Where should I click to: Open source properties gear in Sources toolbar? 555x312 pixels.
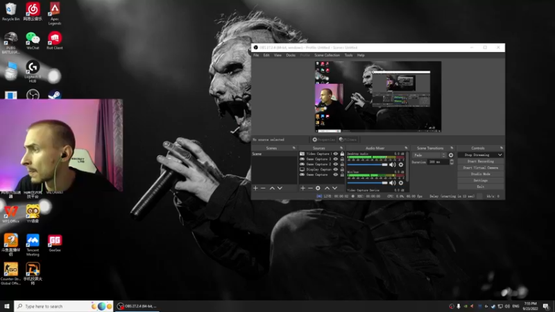point(318,188)
